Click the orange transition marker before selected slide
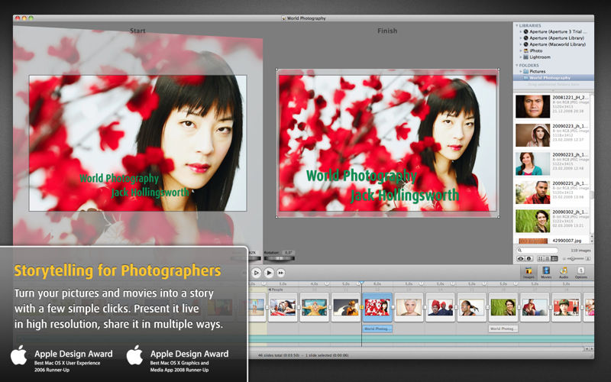Screen dimensions: 611x382 click(x=361, y=308)
